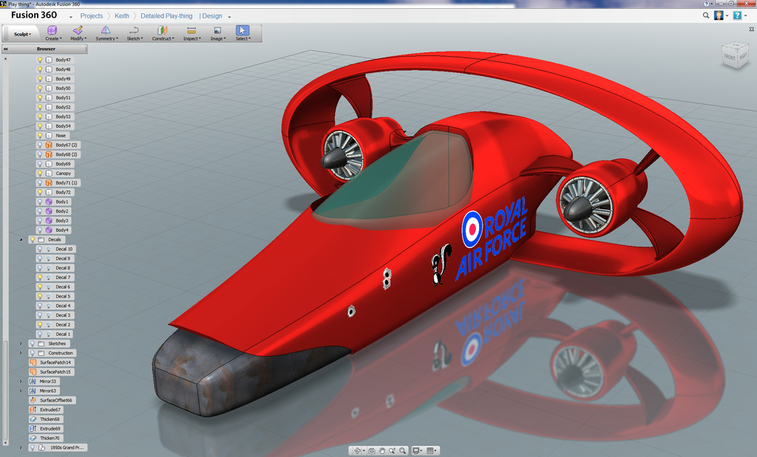Open the Image tool menu
The height and width of the screenshot is (457, 757).
tap(218, 33)
